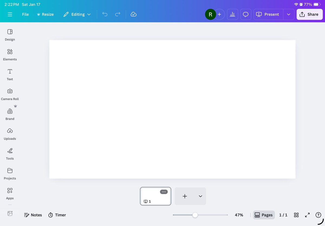Open grid view of pages
This screenshot has height=226, width=325.
pyautogui.click(x=296, y=215)
